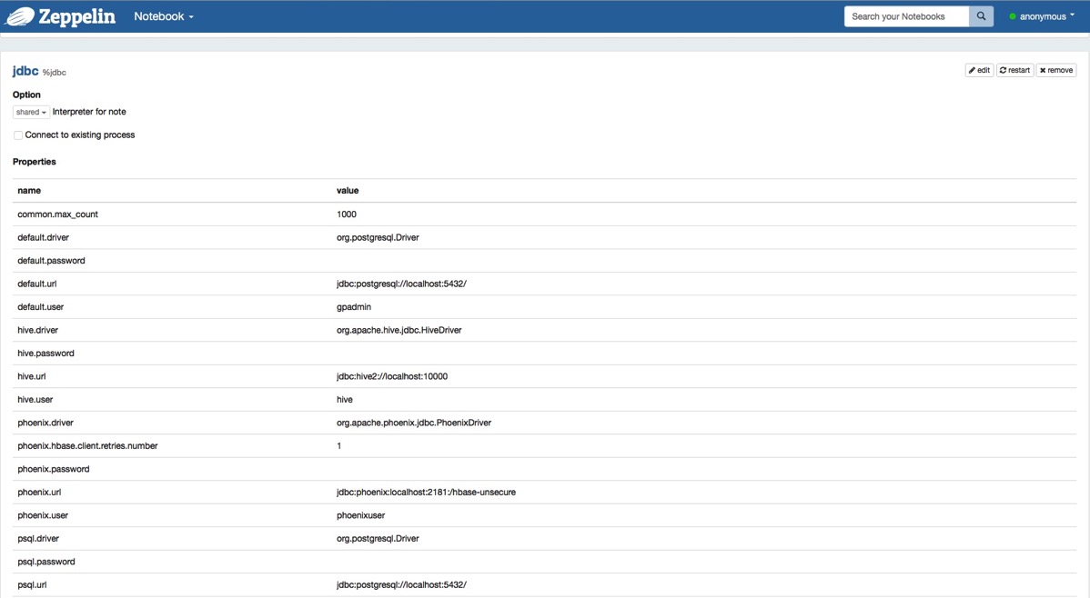Click the default.password property name

[52, 261]
